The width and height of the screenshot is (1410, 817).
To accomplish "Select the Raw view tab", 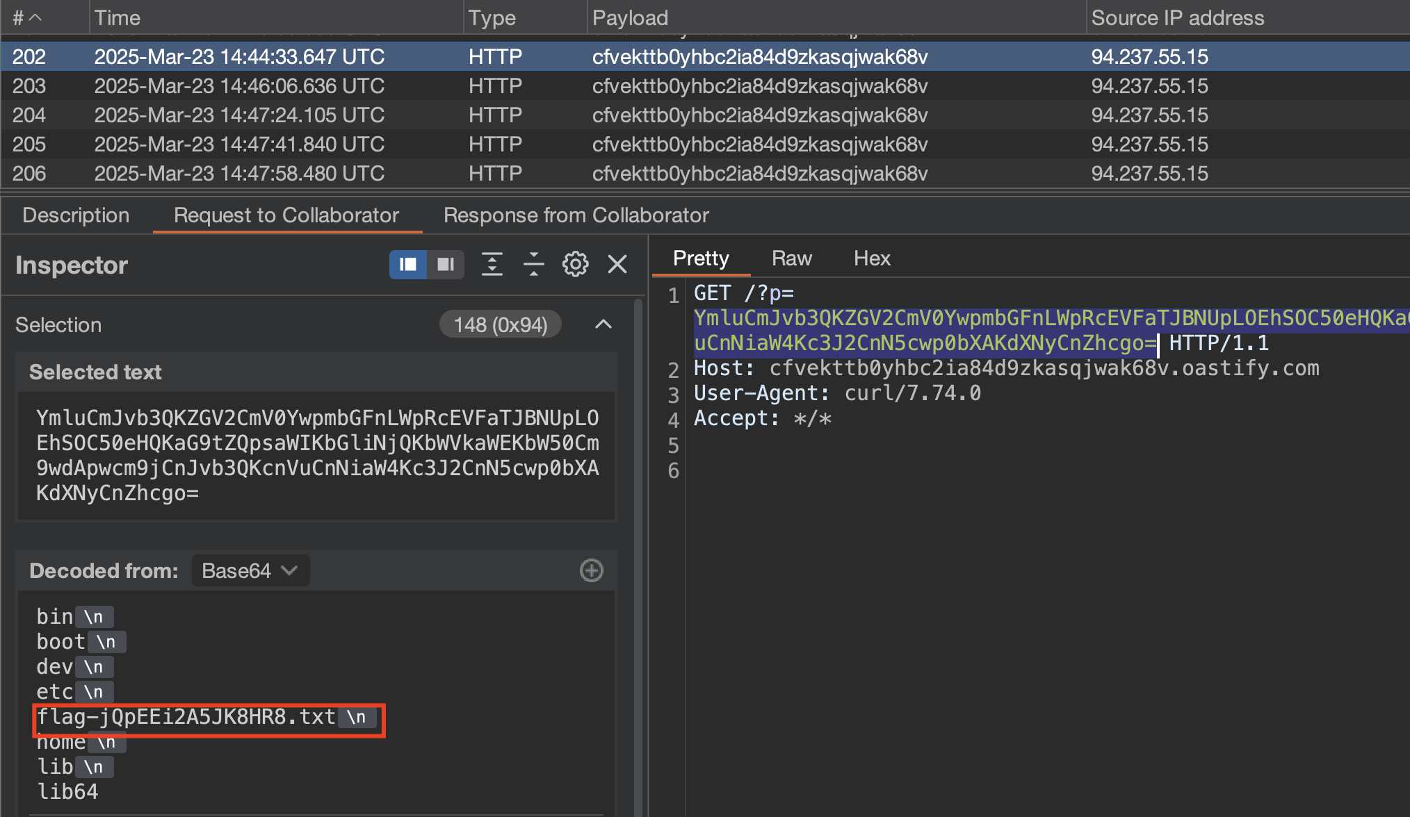I will point(791,258).
